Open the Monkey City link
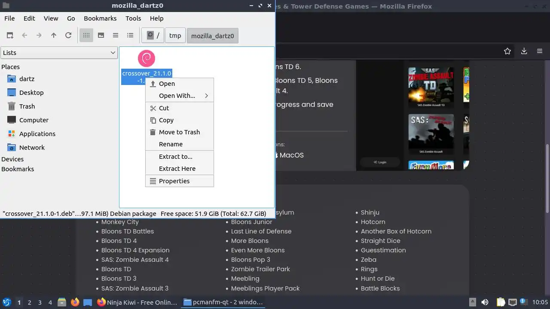Image resolution: width=550 pixels, height=309 pixels. [120, 222]
